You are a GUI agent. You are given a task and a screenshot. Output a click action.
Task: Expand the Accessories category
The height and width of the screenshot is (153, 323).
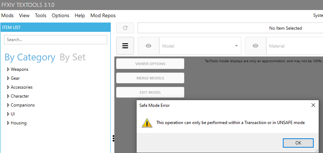(x=8, y=87)
